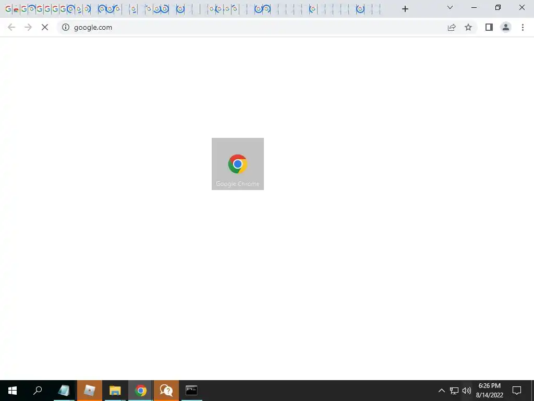Open a new tab with the plus button
Viewport: 534px width, 401px height.
pyautogui.click(x=405, y=9)
